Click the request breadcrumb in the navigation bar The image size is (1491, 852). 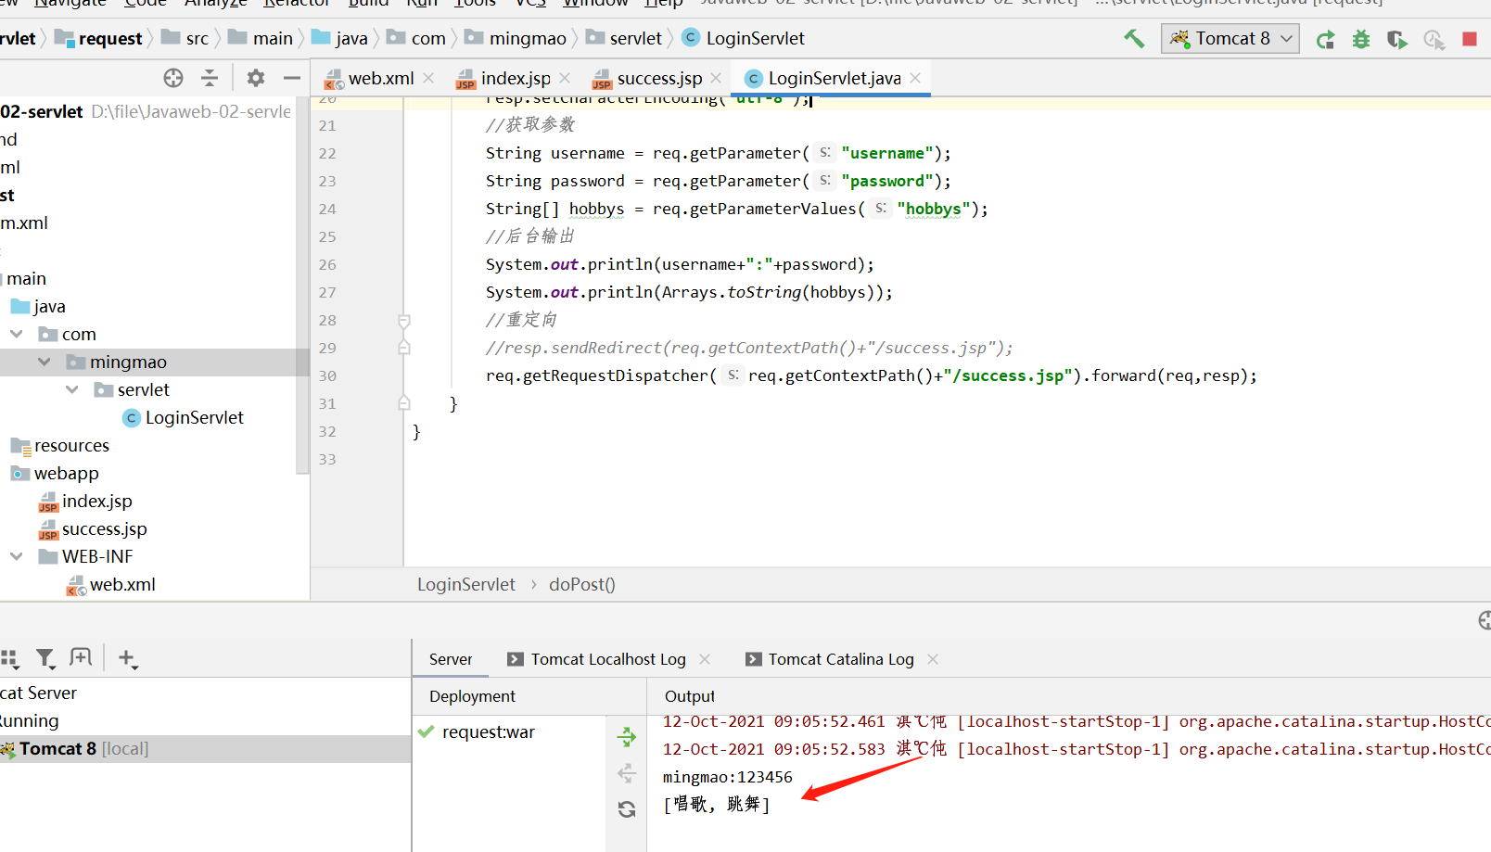99,39
